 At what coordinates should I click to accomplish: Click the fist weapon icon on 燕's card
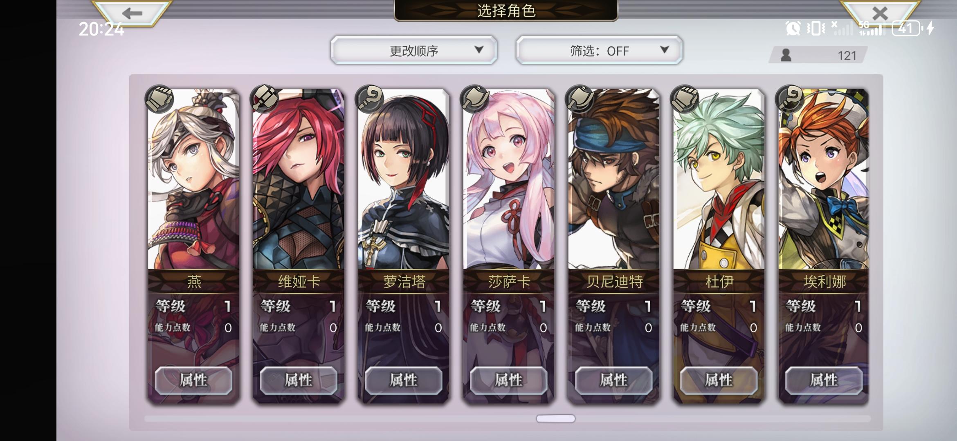pos(159,99)
